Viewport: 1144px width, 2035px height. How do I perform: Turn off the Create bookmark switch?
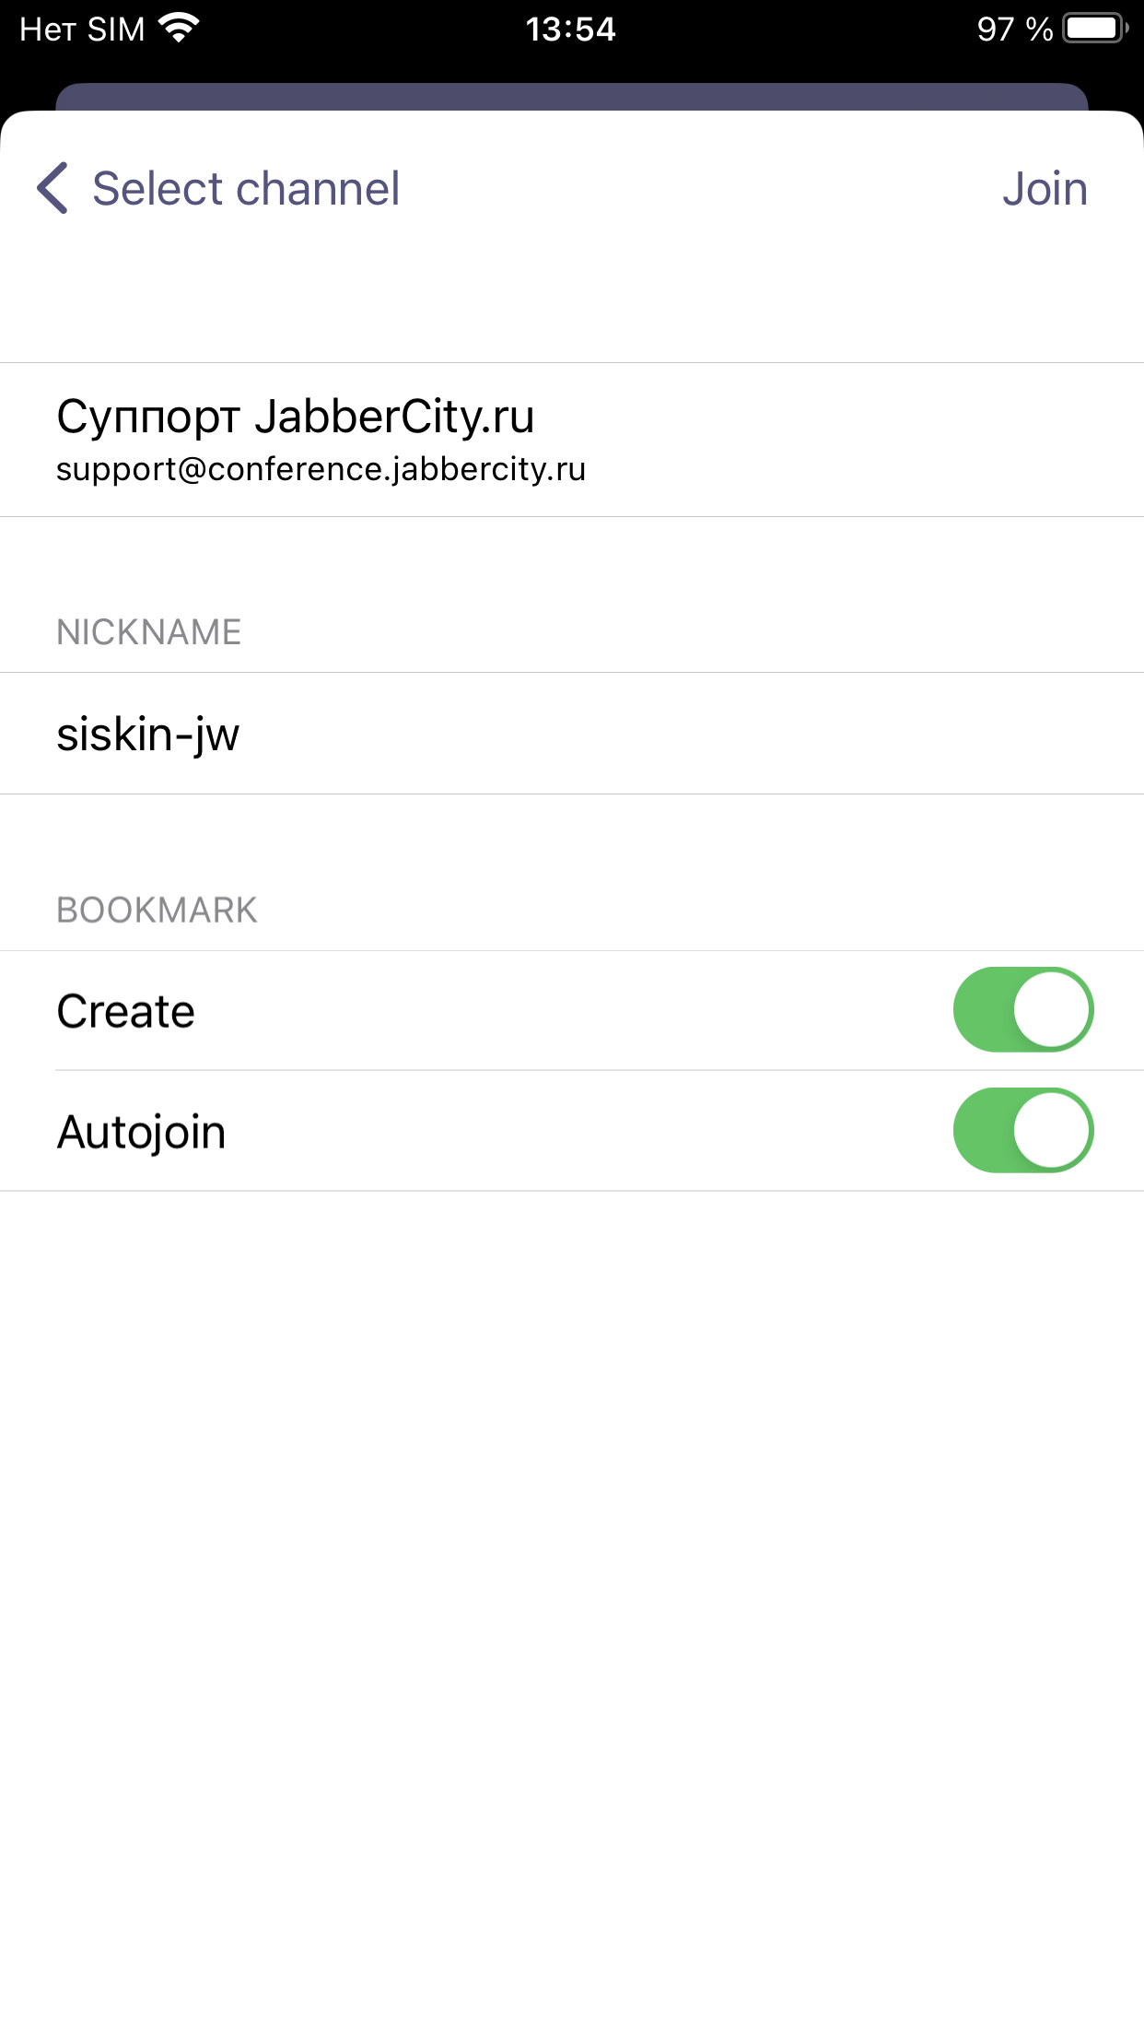point(1022,1010)
